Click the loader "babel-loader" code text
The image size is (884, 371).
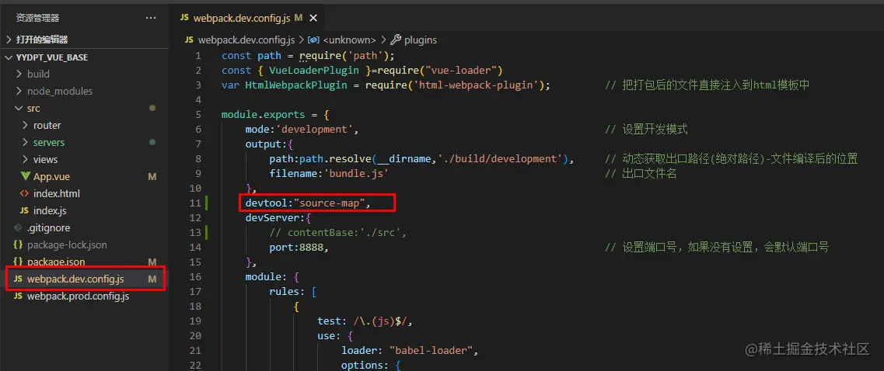[x=409, y=350]
